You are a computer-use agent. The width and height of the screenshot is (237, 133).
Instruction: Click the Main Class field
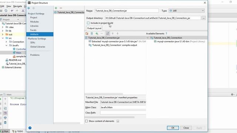point(123,108)
